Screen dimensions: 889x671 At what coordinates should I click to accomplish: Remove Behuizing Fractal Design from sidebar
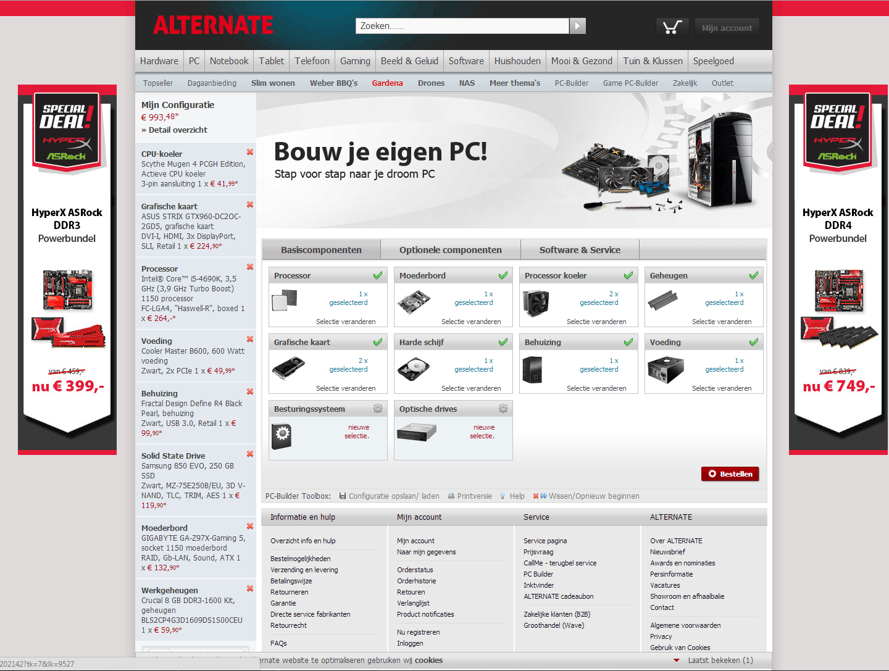250,391
